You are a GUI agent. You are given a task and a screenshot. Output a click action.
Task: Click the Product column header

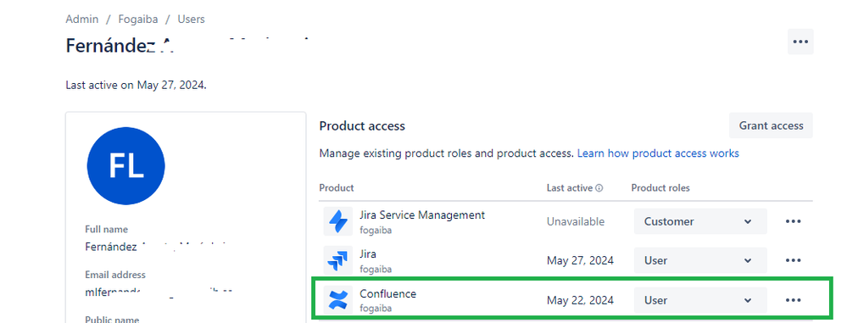point(337,188)
